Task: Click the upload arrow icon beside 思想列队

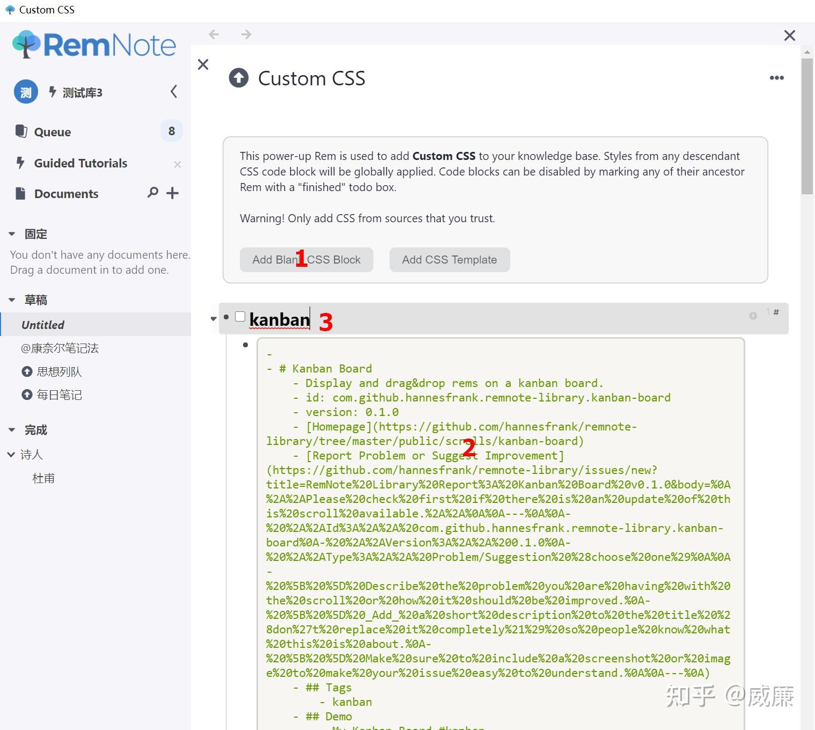Action: 28,371
